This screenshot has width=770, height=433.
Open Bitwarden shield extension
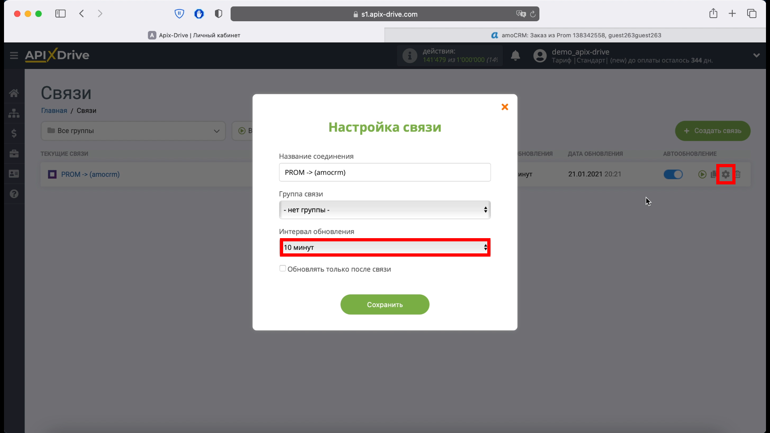point(179,14)
